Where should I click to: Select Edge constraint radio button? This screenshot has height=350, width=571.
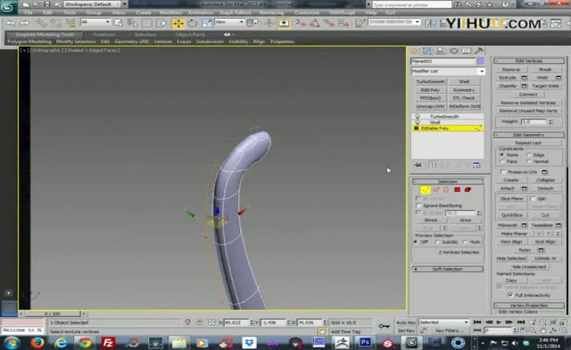[x=529, y=155]
